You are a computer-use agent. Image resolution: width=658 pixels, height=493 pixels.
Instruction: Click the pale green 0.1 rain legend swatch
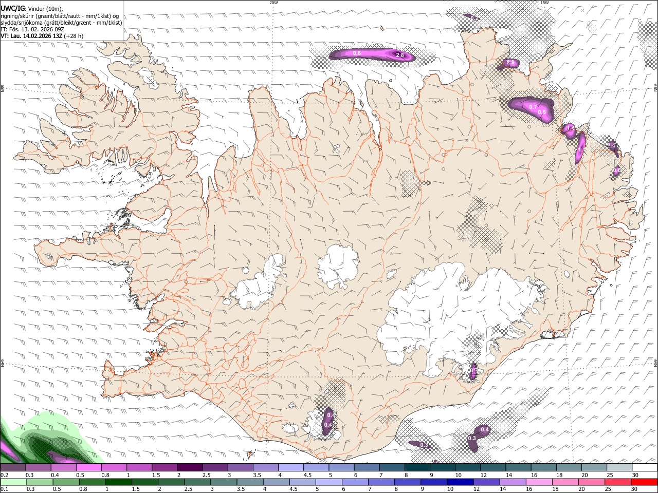(13, 482)
